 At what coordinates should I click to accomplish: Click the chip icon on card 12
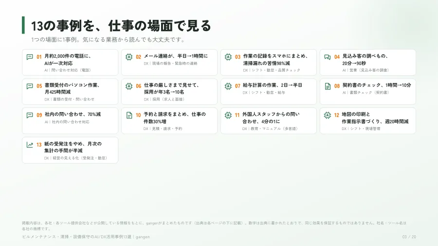[x=328, y=115]
